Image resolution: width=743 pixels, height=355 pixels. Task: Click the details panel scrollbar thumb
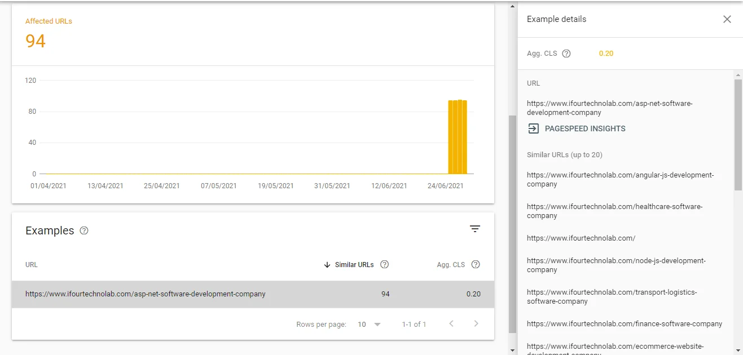click(x=738, y=135)
